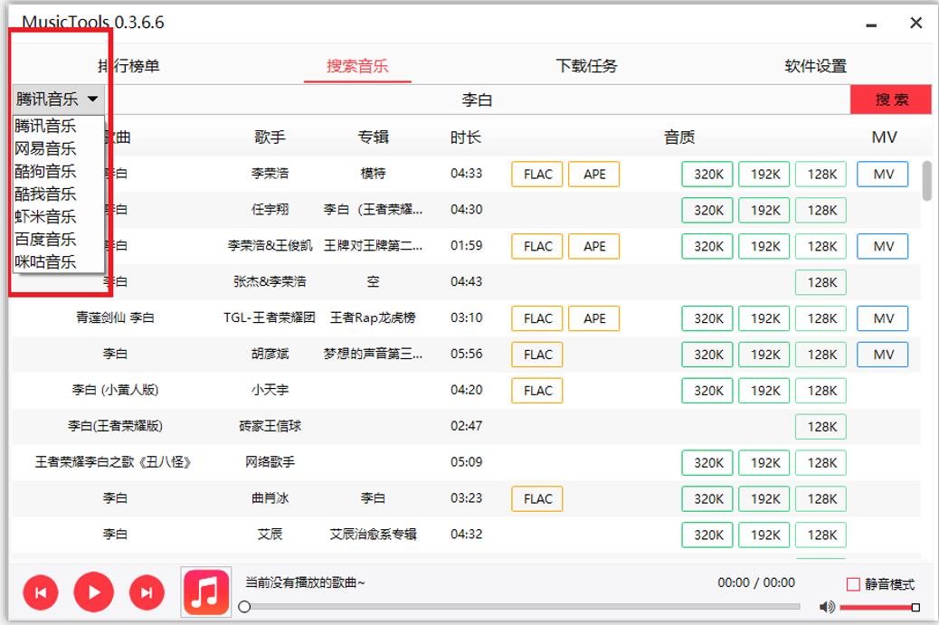Skip to the next track
Viewport: 939px width, 625px height.
pos(147,592)
